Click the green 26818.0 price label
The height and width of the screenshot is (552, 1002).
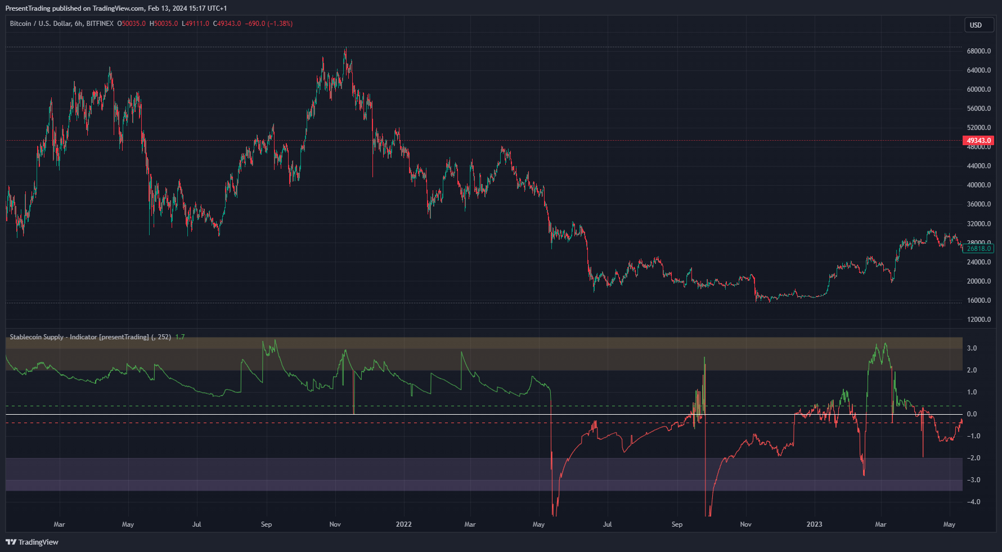(x=979, y=248)
